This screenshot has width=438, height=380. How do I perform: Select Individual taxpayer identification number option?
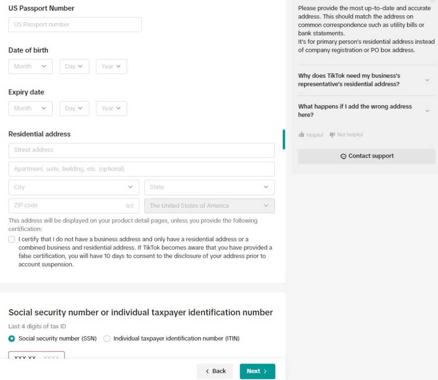click(107, 339)
